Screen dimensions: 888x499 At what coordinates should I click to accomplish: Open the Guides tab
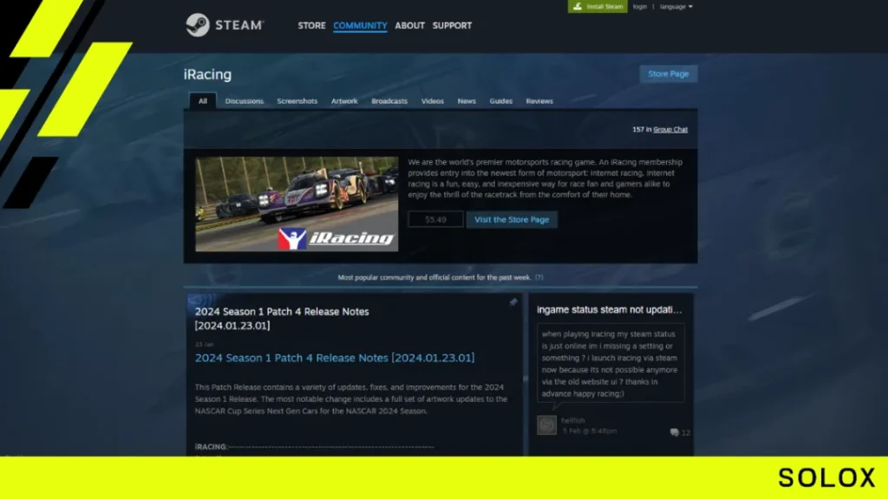(x=500, y=101)
